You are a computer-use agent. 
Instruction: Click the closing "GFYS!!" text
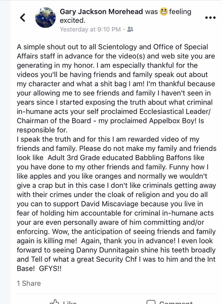coord(50,269)
